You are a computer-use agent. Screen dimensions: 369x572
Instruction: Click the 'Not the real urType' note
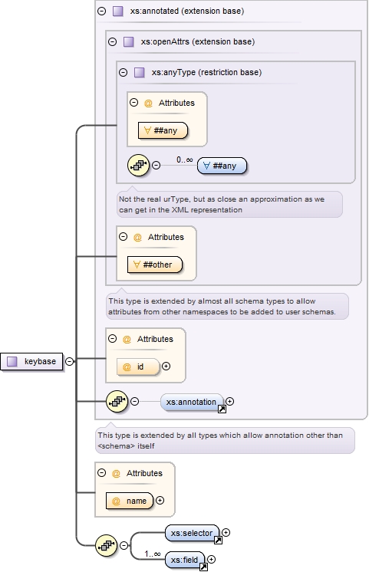tap(229, 204)
